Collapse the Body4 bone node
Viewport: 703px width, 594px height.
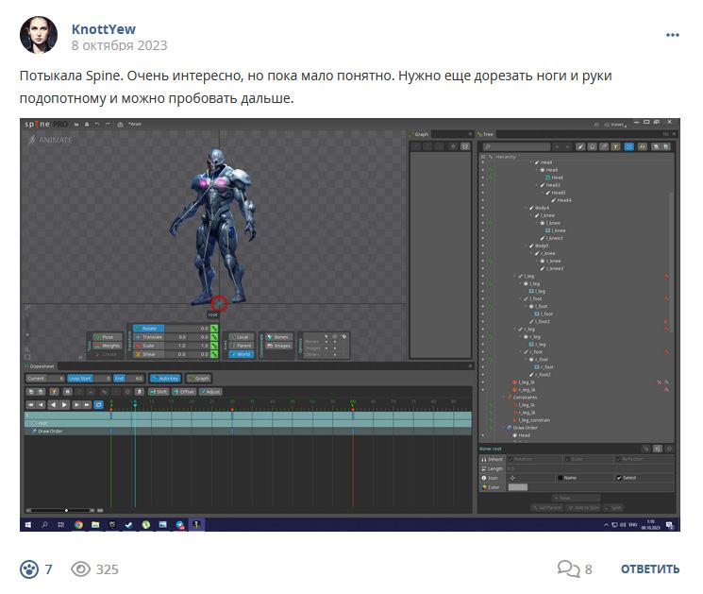point(526,208)
